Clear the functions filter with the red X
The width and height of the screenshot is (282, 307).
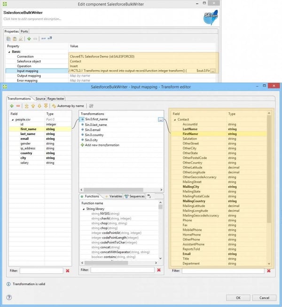(x=159, y=270)
